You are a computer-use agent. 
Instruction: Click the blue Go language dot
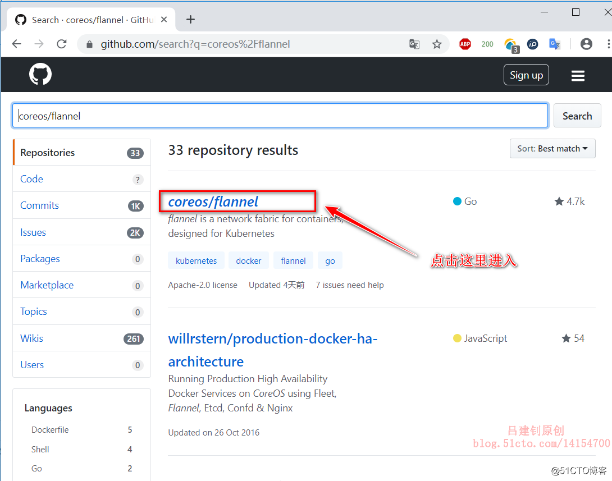click(x=457, y=201)
